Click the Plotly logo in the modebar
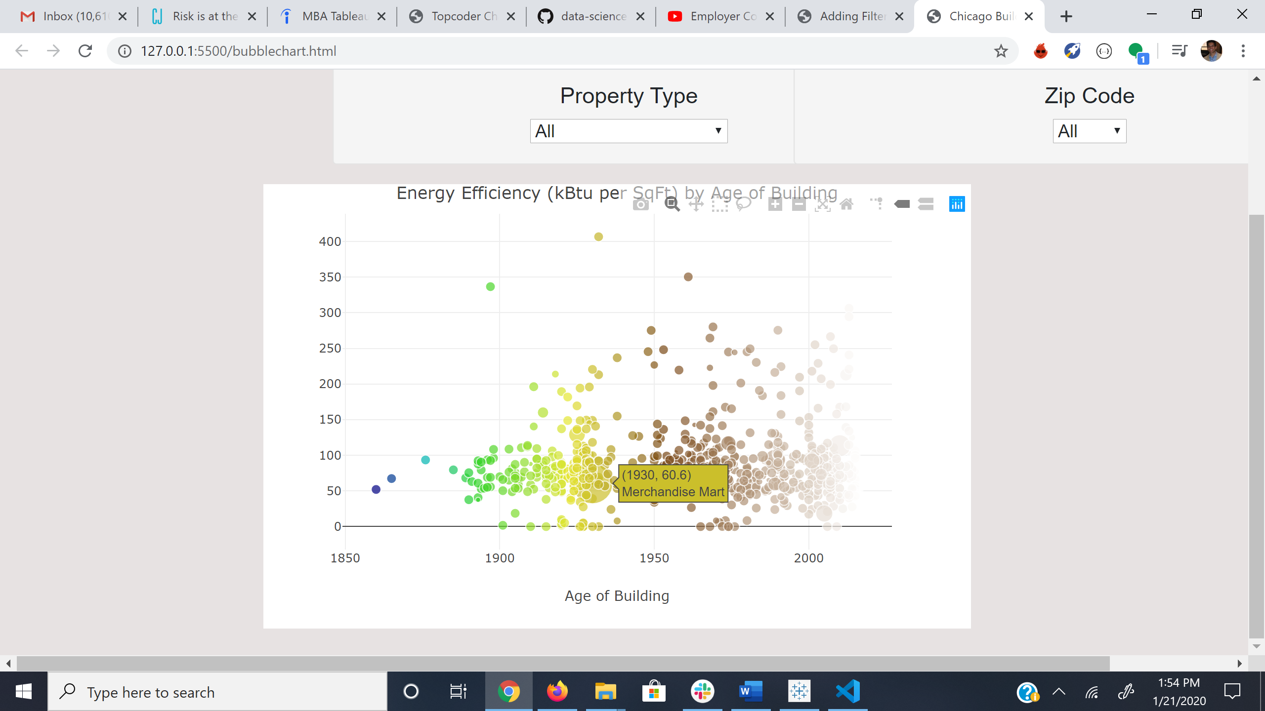This screenshot has height=711, width=1265. click(957, 204)
